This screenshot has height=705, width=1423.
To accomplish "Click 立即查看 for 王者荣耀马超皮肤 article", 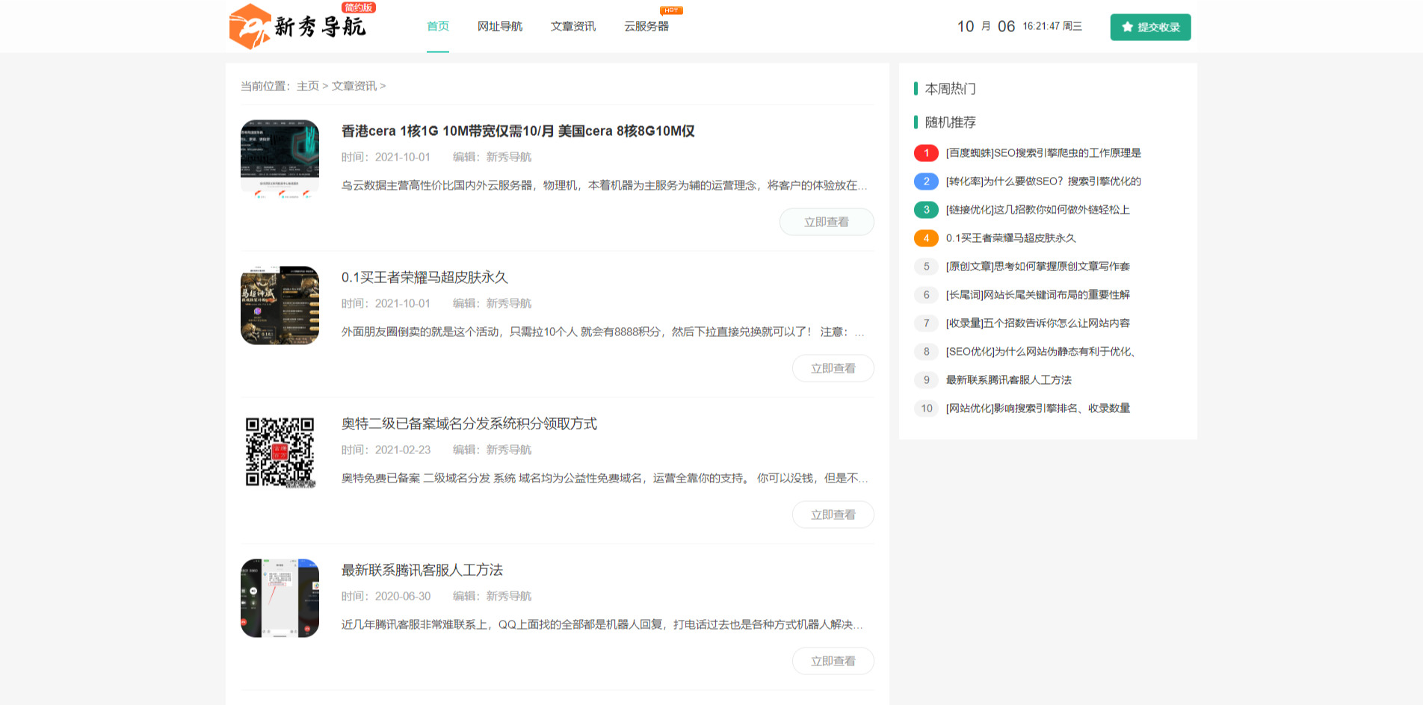I will (x=833, y=368).
